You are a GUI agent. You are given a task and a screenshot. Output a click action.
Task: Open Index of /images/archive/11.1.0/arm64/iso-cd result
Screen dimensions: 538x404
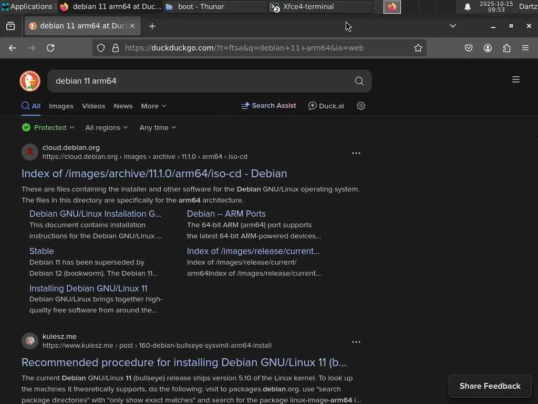pyautogui.click(x=154, y=174)
